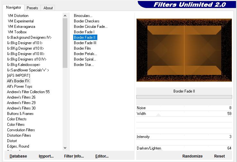The image size is (237, 162).
Task: Click the category list scroll up arrow
Action: coord(65,16)
